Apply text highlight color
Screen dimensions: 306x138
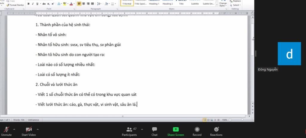65,4
